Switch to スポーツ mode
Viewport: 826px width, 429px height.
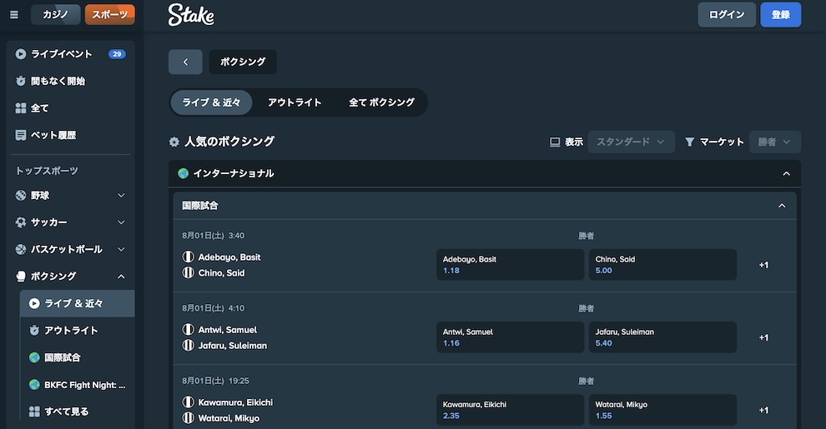point(109,15)
